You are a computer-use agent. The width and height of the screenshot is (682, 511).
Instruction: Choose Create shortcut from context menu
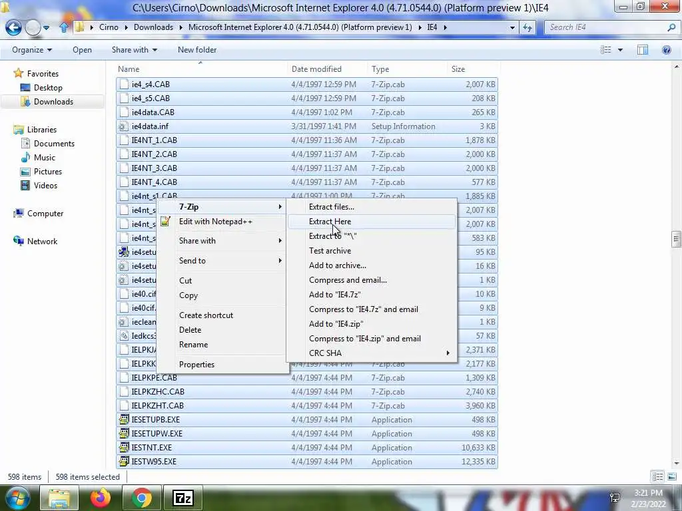coord(222,315)
